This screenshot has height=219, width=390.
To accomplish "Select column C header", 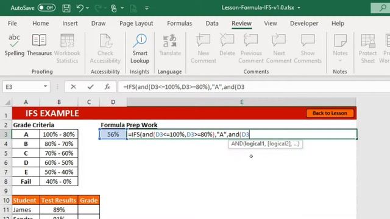I will [x=89, y=102].
